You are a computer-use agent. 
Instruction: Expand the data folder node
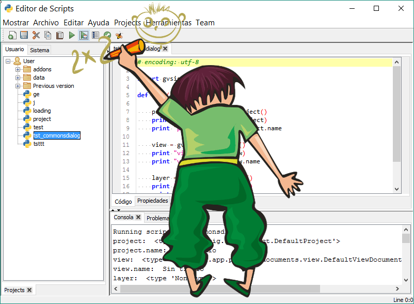pos(18,78)
